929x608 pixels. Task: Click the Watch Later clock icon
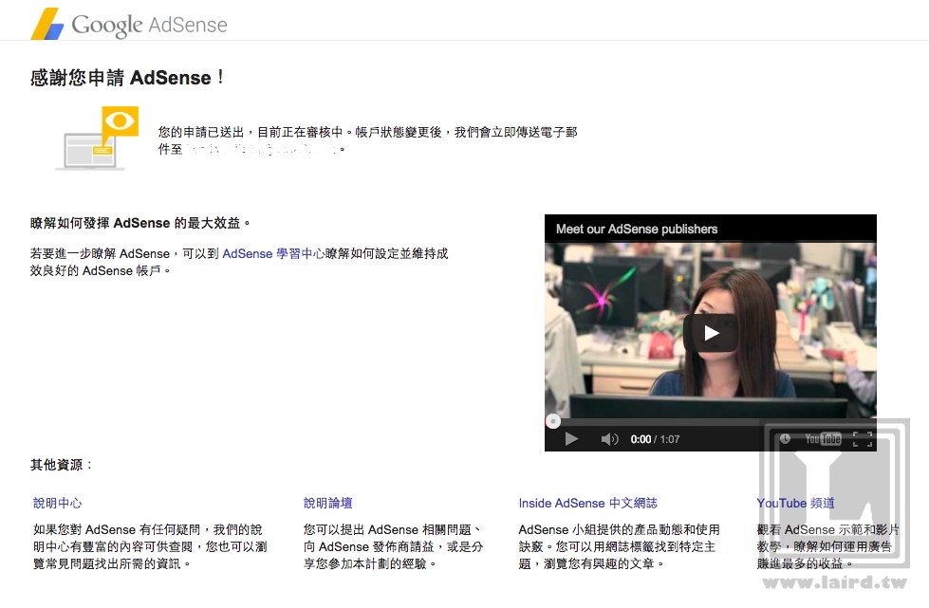pos(785,438)
